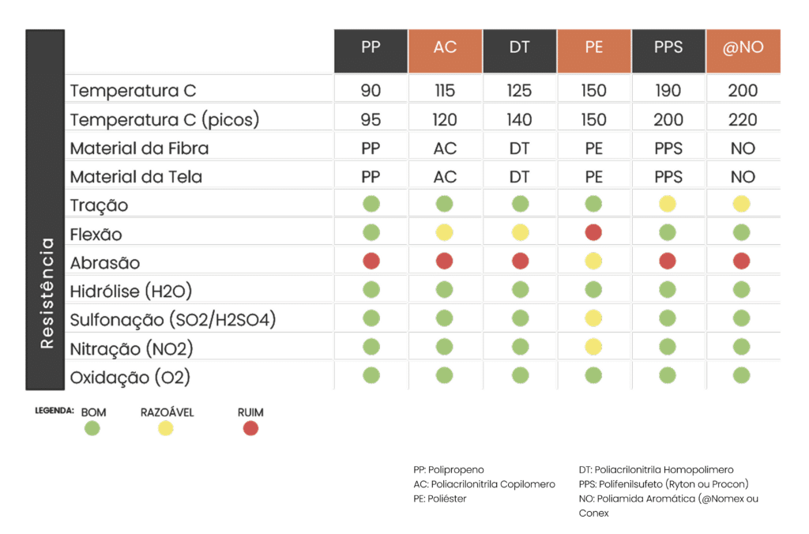
Task: Click the Temperatura C (picos) row label
Action: [164, 120]
